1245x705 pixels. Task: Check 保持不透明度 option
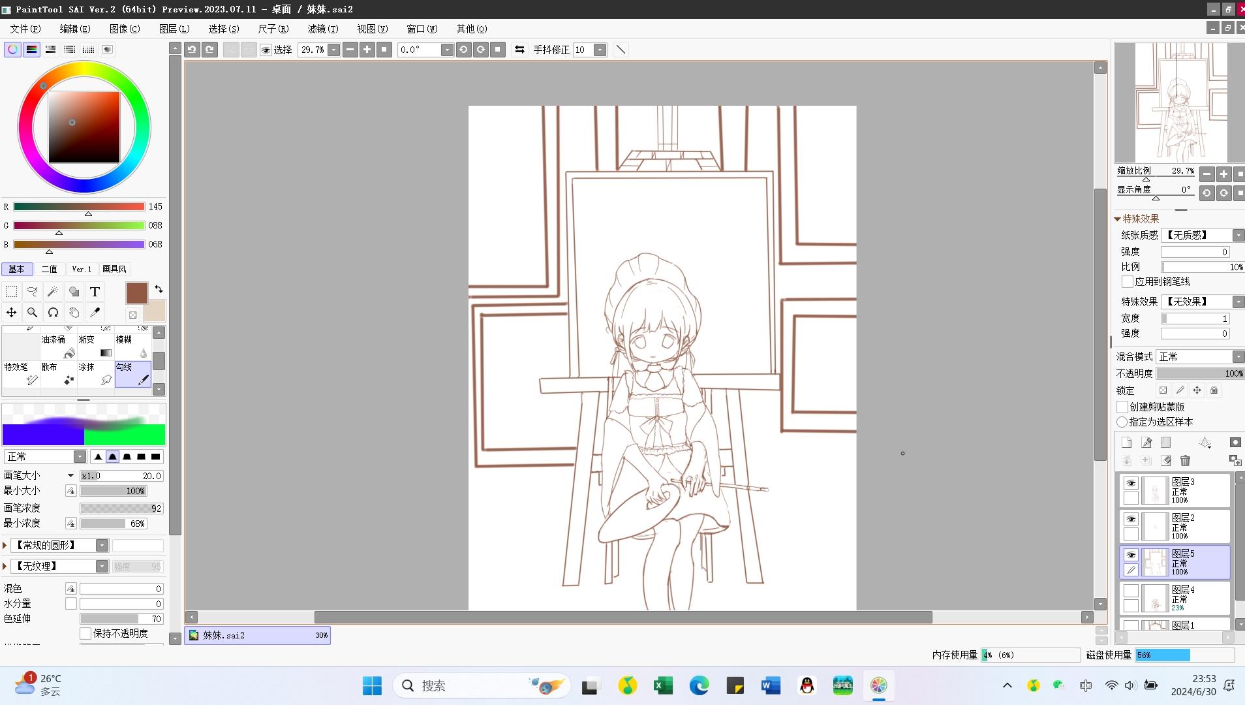pyautogui.click(x=85, y=633)
